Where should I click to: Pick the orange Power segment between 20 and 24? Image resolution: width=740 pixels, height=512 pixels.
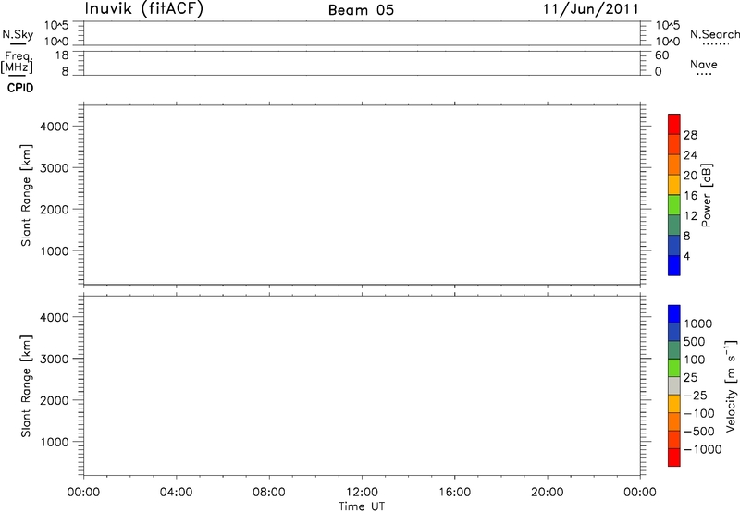coord(674,165)
